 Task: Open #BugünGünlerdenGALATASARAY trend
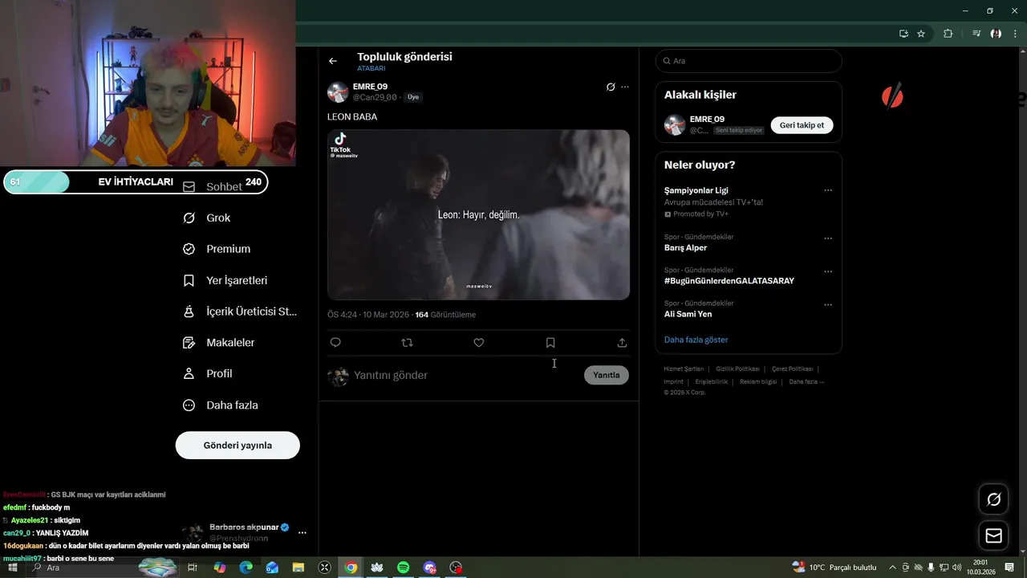point(729,281)
